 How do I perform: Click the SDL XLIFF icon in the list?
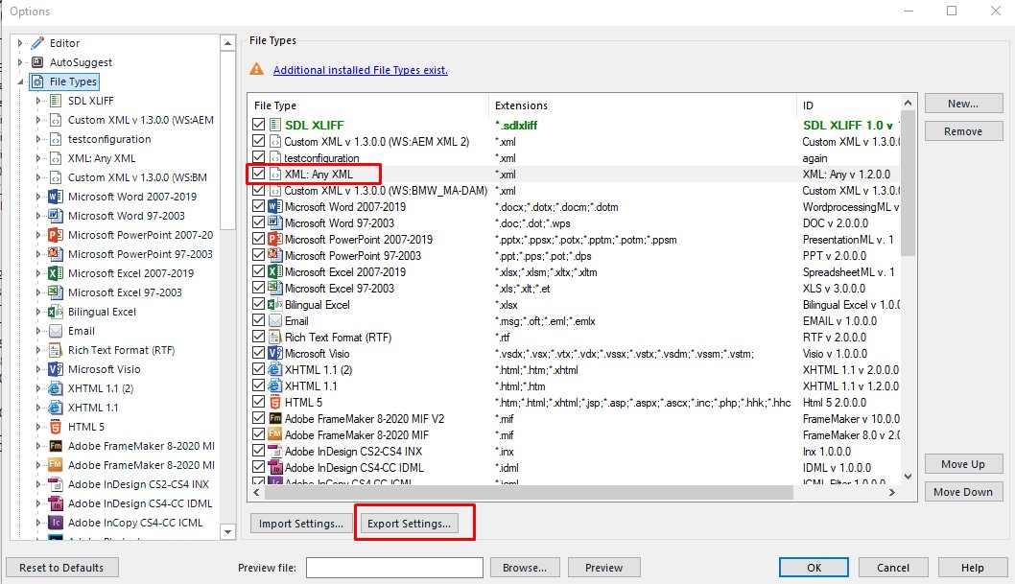click(x=275, y=125)
